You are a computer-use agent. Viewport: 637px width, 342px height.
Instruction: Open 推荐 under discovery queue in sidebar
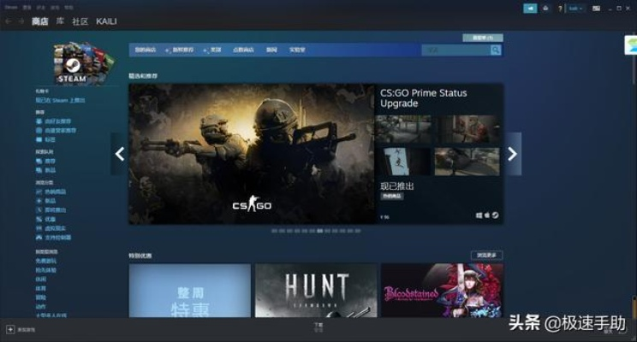51,161
